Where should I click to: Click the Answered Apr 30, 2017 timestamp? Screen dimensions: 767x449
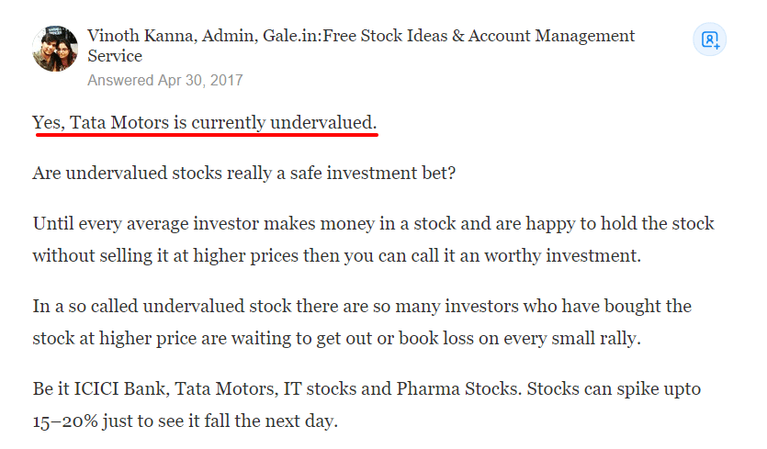tap(164, 80)
